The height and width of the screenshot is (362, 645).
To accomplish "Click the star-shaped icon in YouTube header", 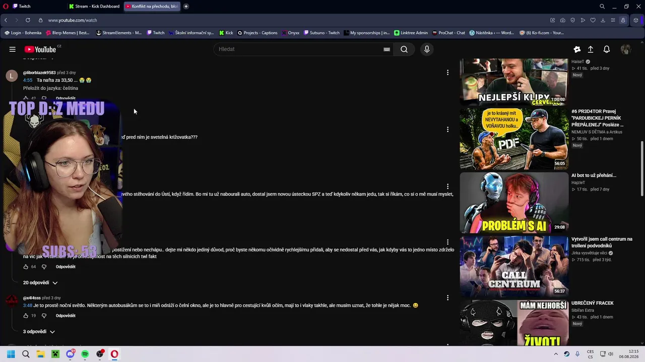I will click(x=577, y=49).
